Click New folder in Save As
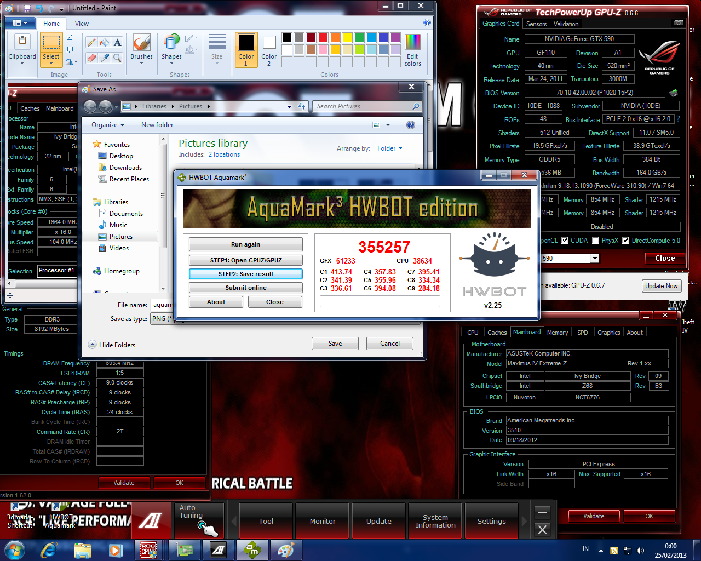701x561 pixels. (x=157, y=125)
